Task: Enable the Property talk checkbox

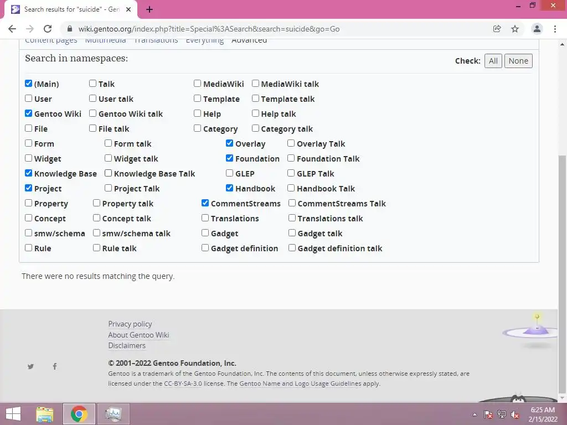Action: pos(96,203)
